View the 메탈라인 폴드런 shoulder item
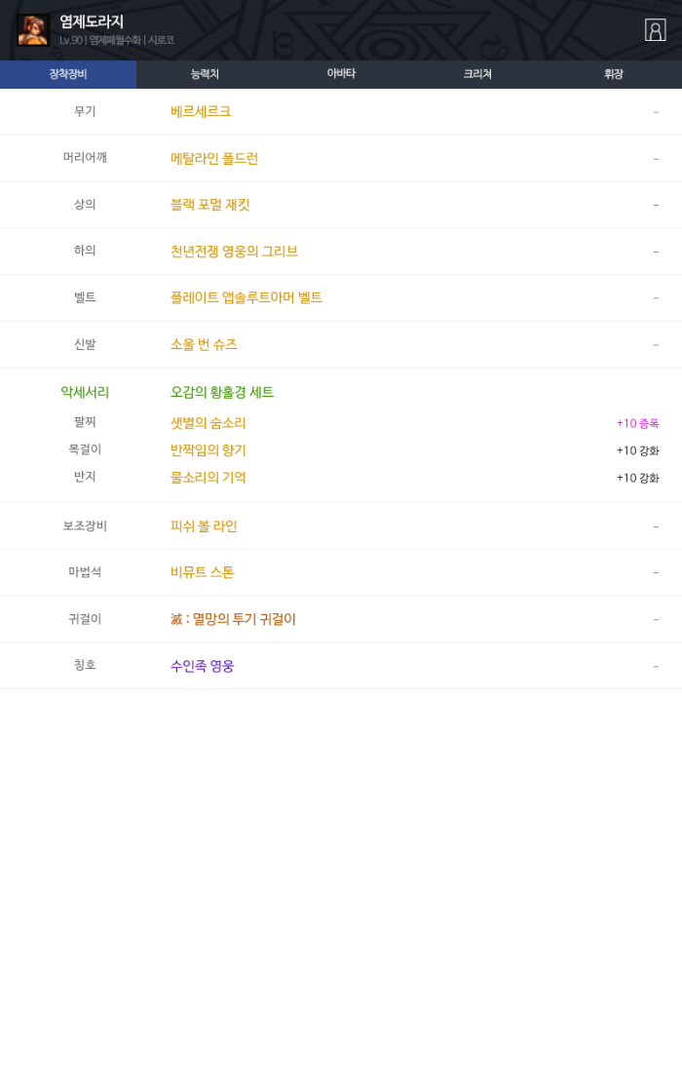Screen dimensions: 682x1092 pyautogui.click(x=214, y=159)
